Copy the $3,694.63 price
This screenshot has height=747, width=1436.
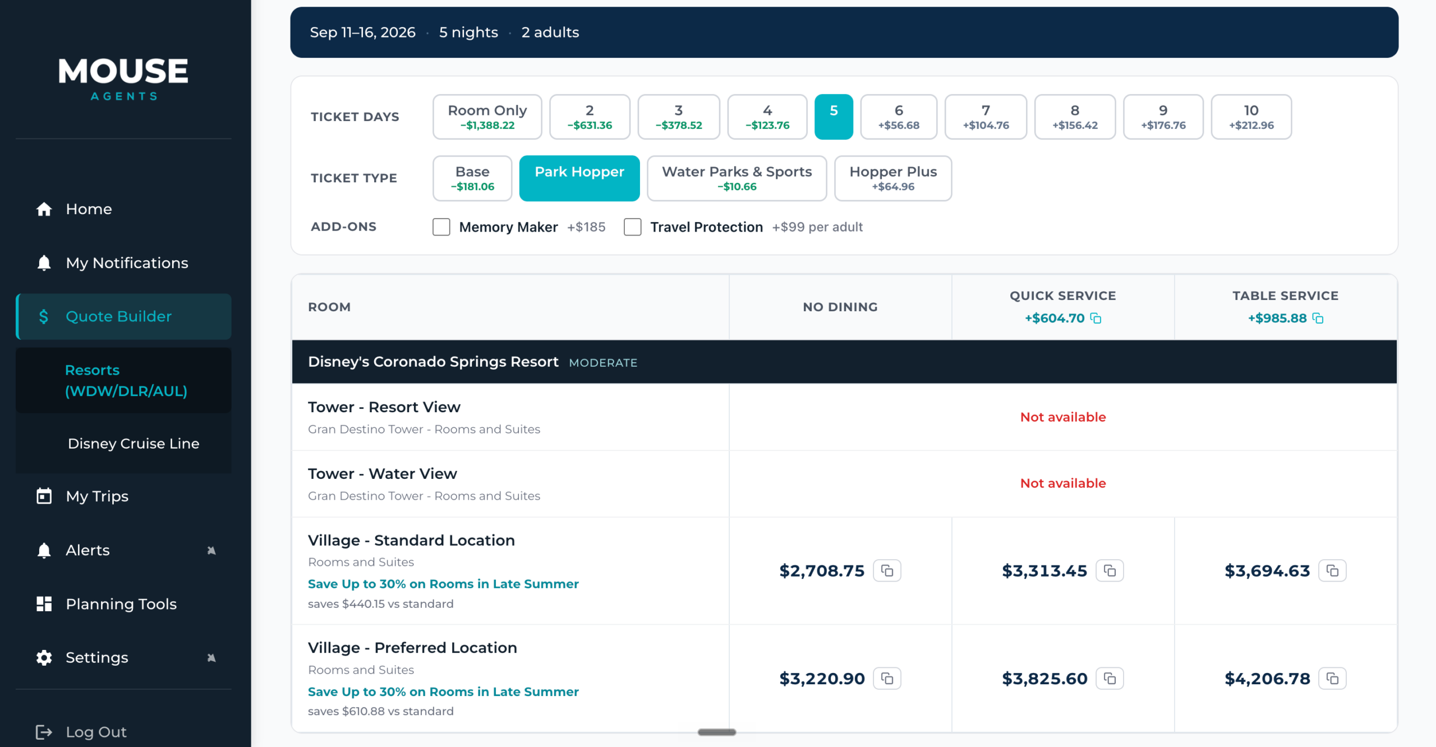(x=1332, y=571)
